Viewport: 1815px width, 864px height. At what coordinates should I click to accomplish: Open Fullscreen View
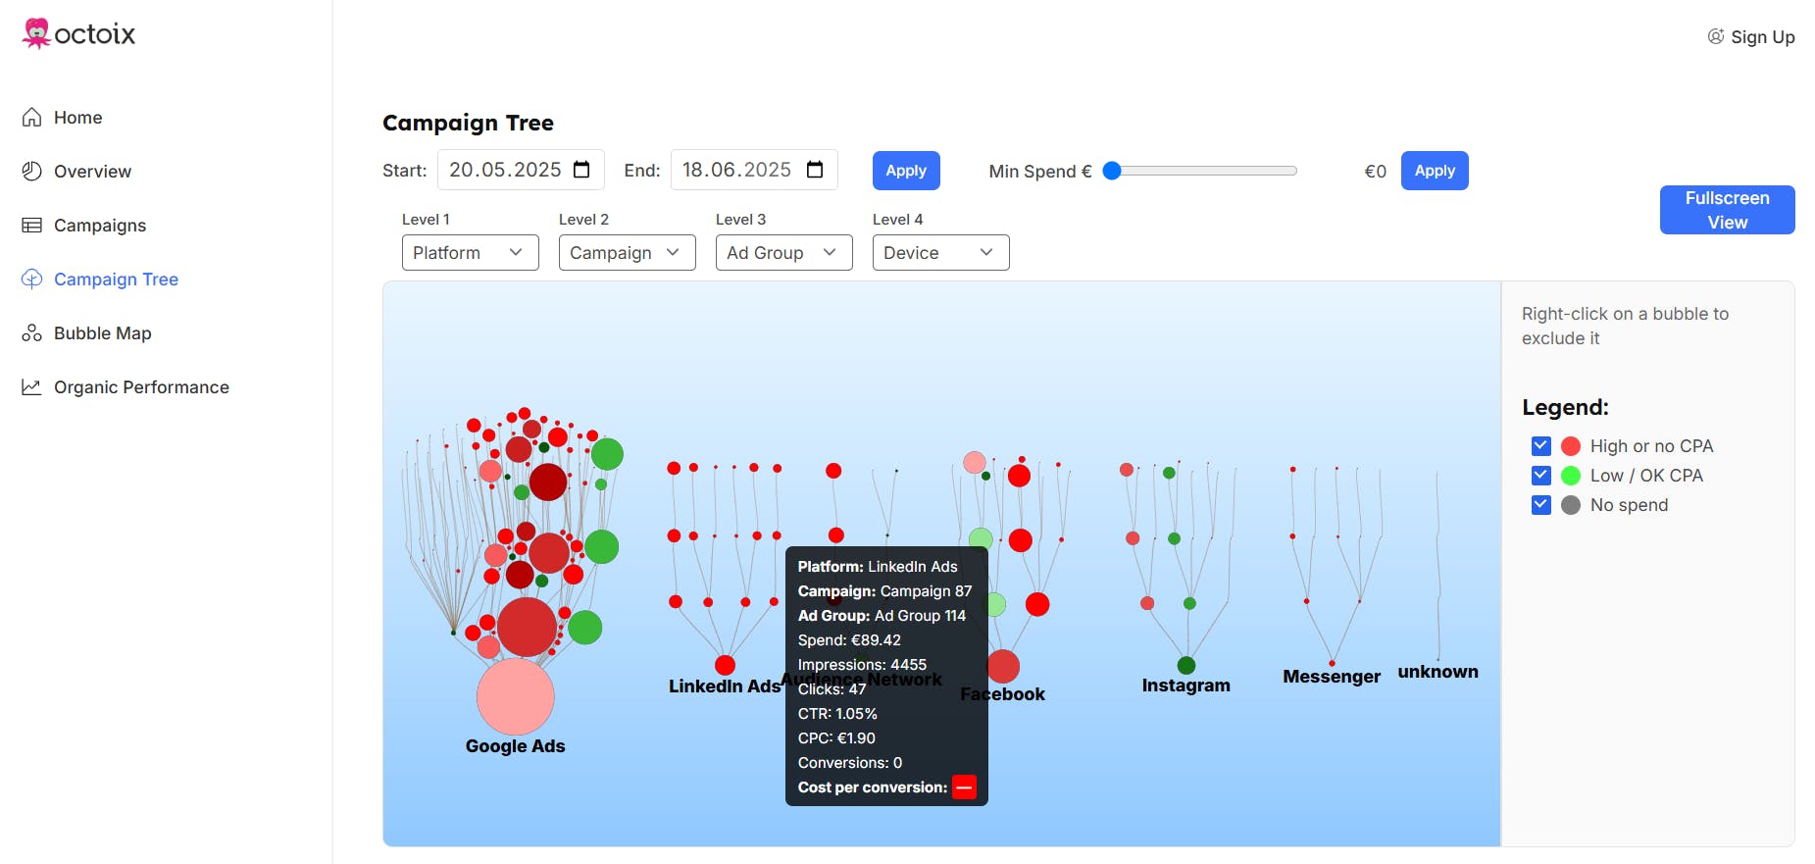(1728, 210)
